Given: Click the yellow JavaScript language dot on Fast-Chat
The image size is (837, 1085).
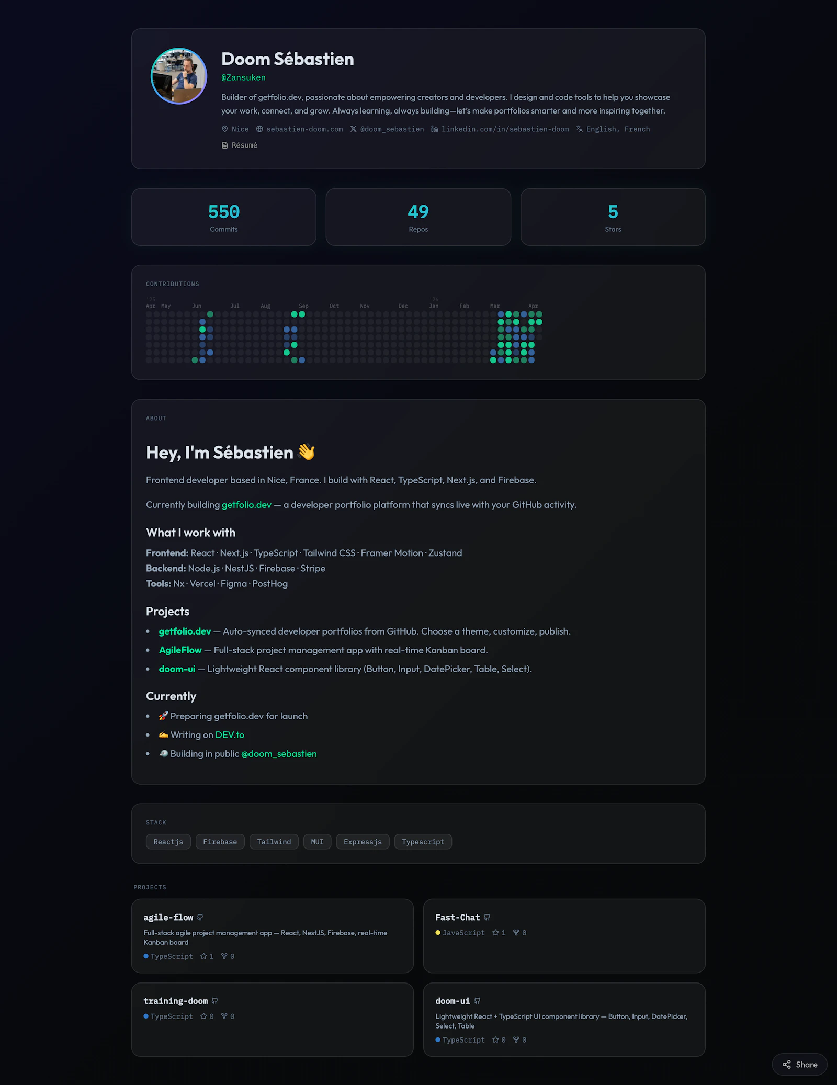Looking at the screenshot, I should tap(438, 933).
